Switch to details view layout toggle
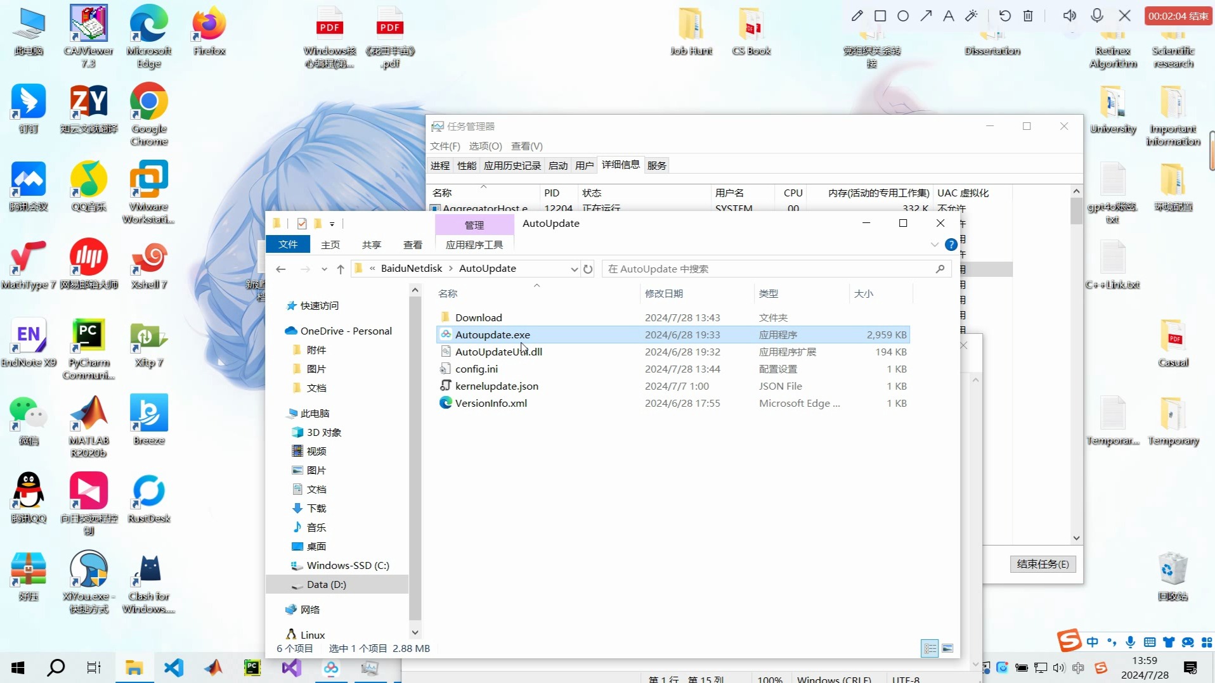 click(930, 648)
